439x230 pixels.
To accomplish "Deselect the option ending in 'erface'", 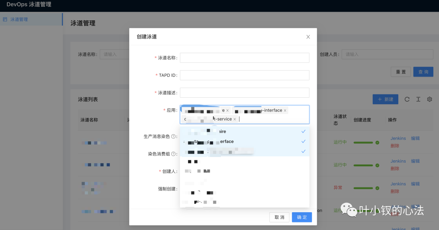I will point(244,142).
